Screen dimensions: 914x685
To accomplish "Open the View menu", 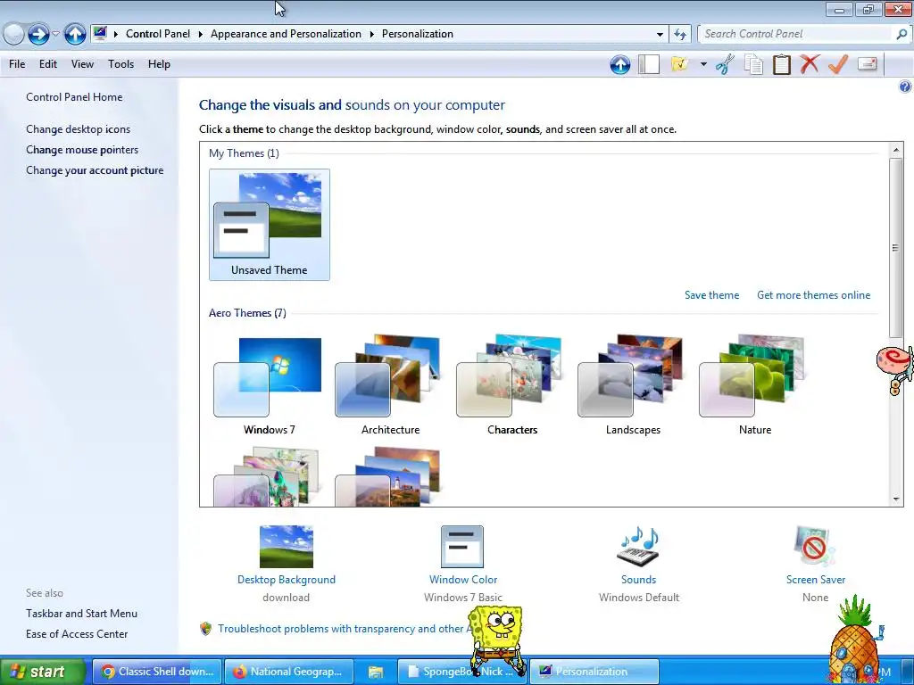I will click(x=82, y=64).
